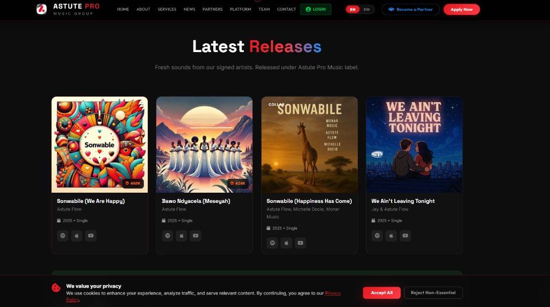The height and width of the screenshot is (307, 550).
Task: Open YouTube link for Sonwabile (We Are Happy)
Action: pos(90,236)
